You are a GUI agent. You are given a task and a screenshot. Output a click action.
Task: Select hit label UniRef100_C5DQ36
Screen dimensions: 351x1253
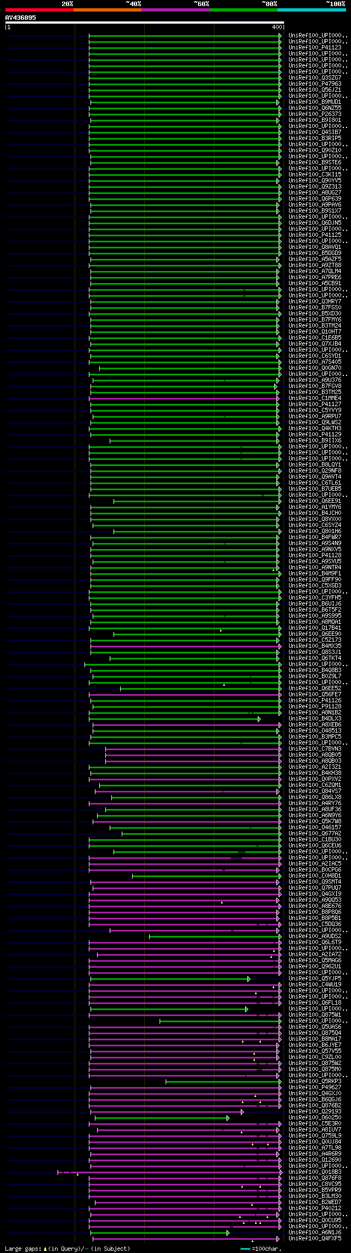pyautogui.click(x=315, y=924)
